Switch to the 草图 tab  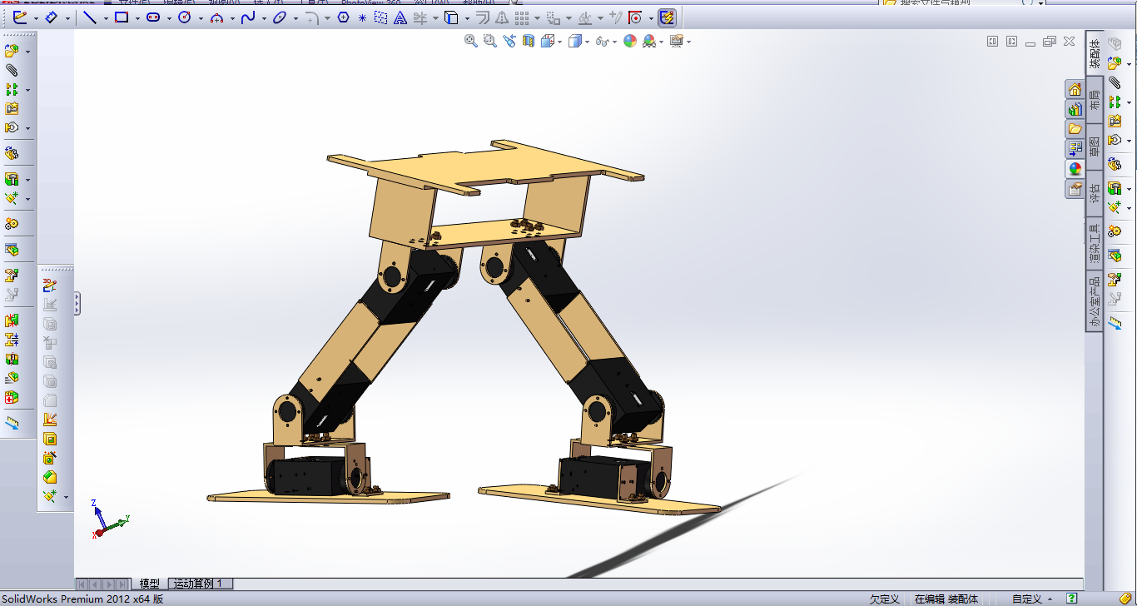(1095, 147)
